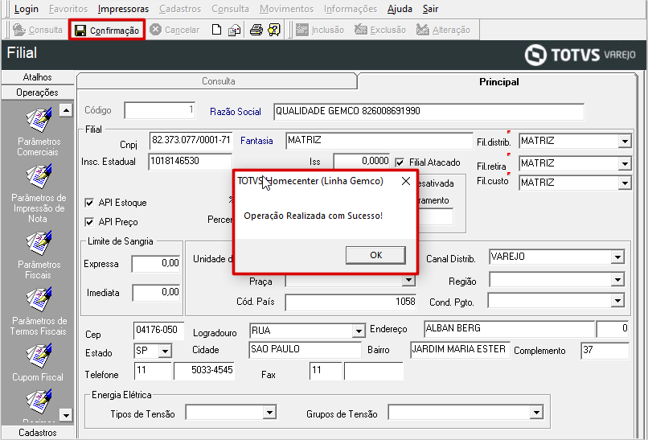Expand the Praça dropdown
Viewport: 648px width, 440px height.
(408, 281)
